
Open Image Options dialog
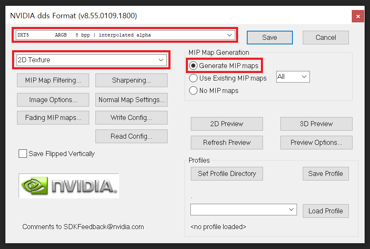click(53, 100)
